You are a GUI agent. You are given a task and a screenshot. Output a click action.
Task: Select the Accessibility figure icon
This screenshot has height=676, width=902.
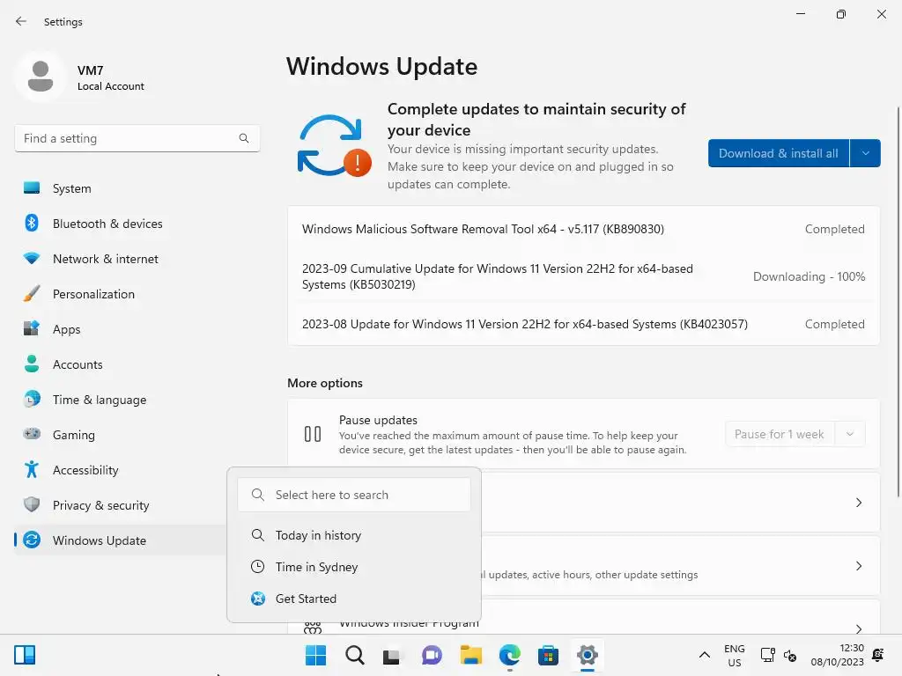(x=32, y=470)
